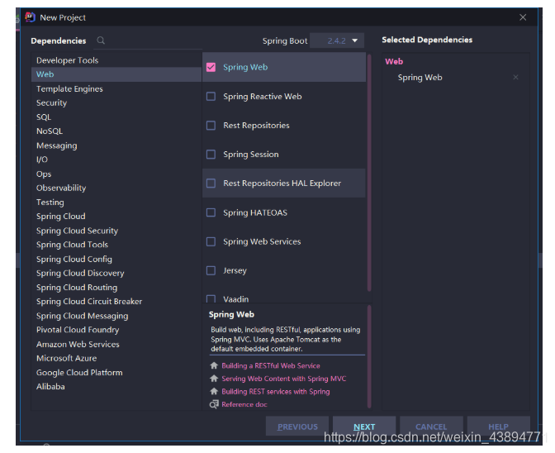Check the Vaadin checkbox

tap(211, 299)
